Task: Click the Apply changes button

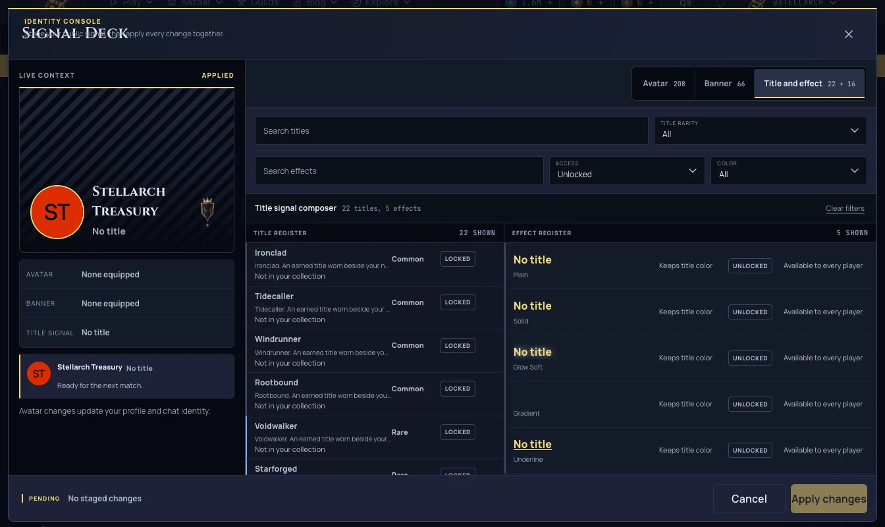Action: click(829, 499)
